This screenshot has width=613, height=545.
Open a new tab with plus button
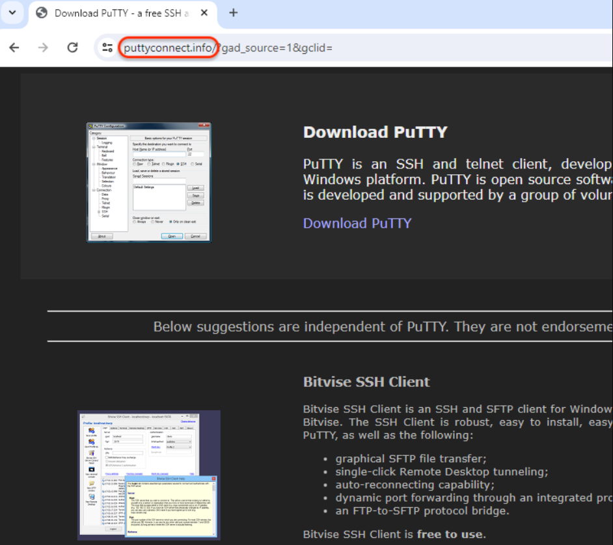coord(234,13)
